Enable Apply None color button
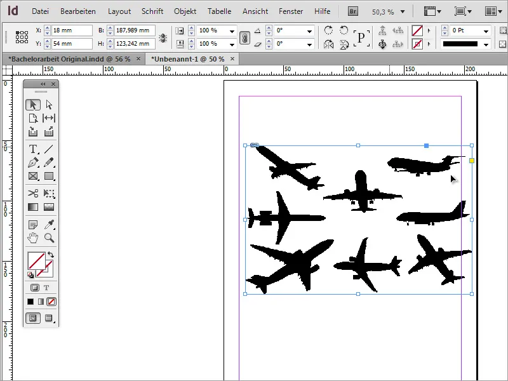The width and height of the screenshot is (508, 381). (51, 301)
